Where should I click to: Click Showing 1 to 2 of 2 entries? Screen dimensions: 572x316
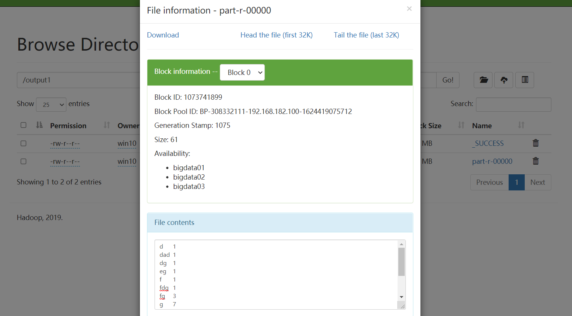point(59,182)
